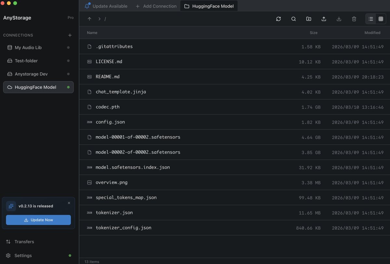Switch to list view layout
This screenshot has width=390, height=264.
pos(370,19)
